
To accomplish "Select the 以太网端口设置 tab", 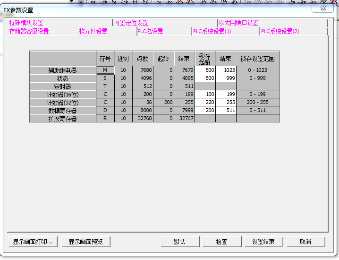I will pyautogui.click(x=238, y=23).
